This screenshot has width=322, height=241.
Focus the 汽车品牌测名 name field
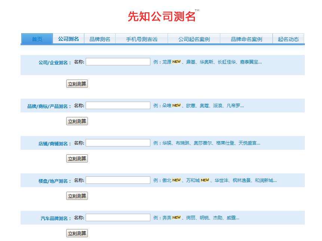coord(118,217)
